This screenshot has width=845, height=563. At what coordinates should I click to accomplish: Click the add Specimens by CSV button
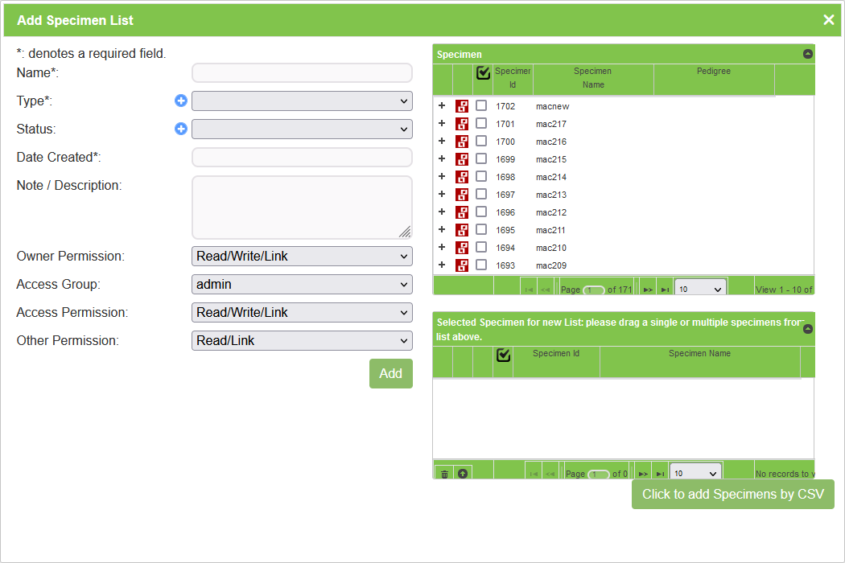point(732,494)
